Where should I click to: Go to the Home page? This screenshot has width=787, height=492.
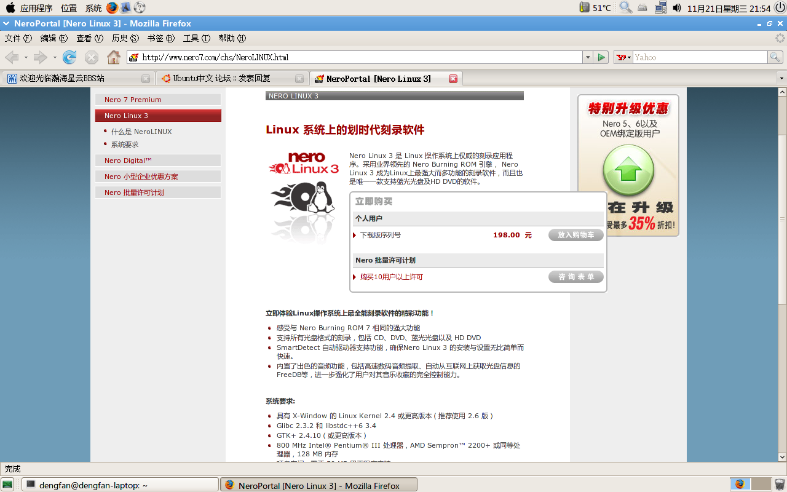[x=114, y=57]
